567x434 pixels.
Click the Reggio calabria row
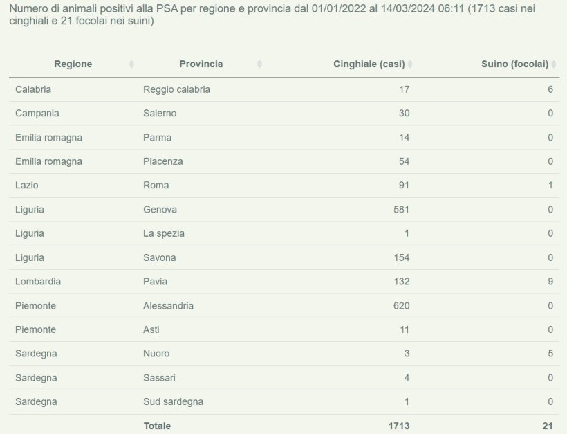277,89
